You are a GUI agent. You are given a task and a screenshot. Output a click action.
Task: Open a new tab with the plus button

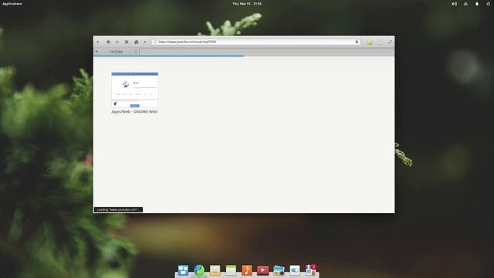(x=145, y=42)
